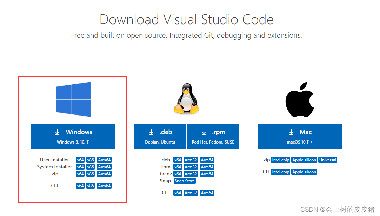This screenshot has width=380, height=216.
Task: Get Windows .zip x86 build
Action: (91, 174)
